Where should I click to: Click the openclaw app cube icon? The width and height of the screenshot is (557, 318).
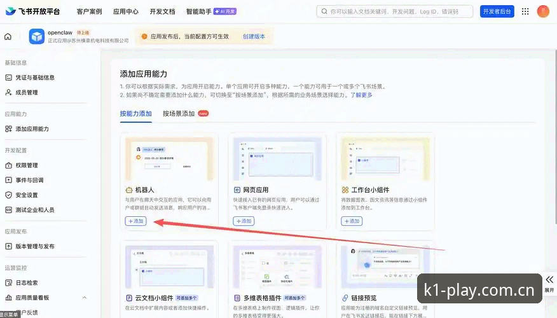pos(37,36)
